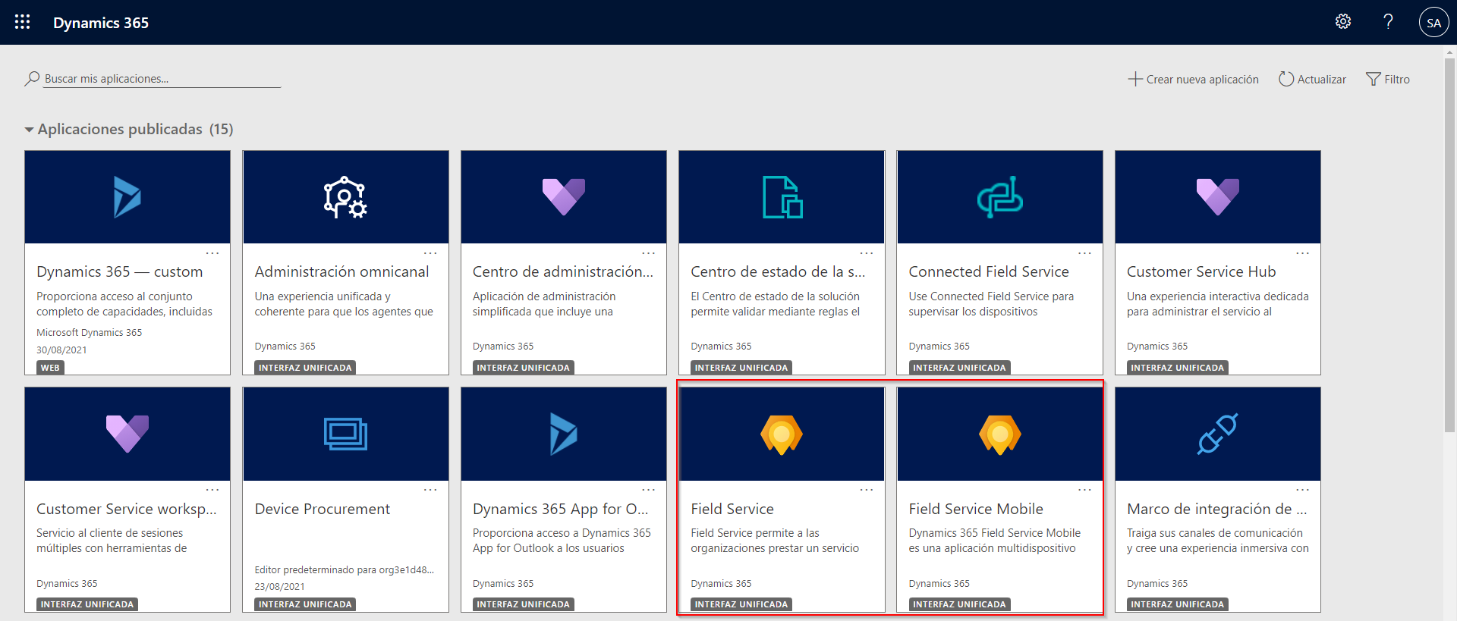Open more options for Device Procurement
Viewport: 1457px width, 621px height.
point(430,490)
